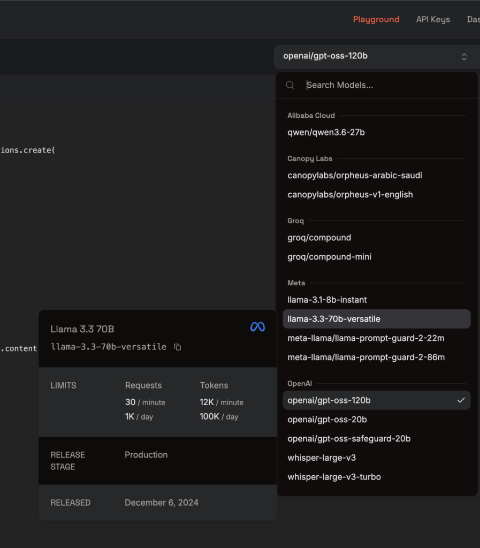This screenshot has width=480, height=548.
Task: Toggle the model selector up-down chevron
Action: point(464,57)
